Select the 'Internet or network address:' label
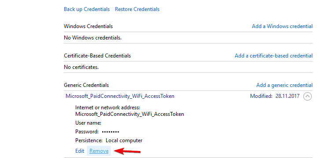The width and height of the screenshot is (317, 158). [108, 107]
